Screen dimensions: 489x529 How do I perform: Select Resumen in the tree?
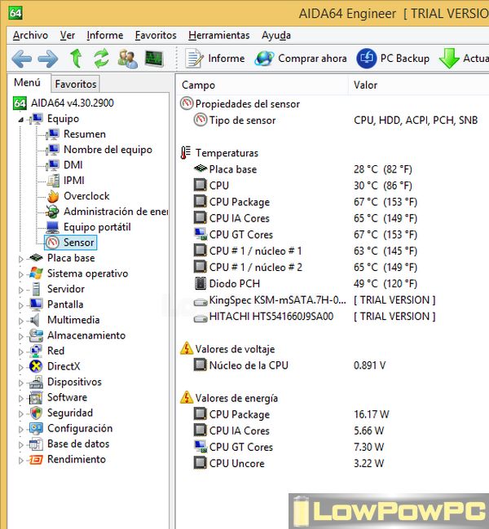tap(85, 134)
